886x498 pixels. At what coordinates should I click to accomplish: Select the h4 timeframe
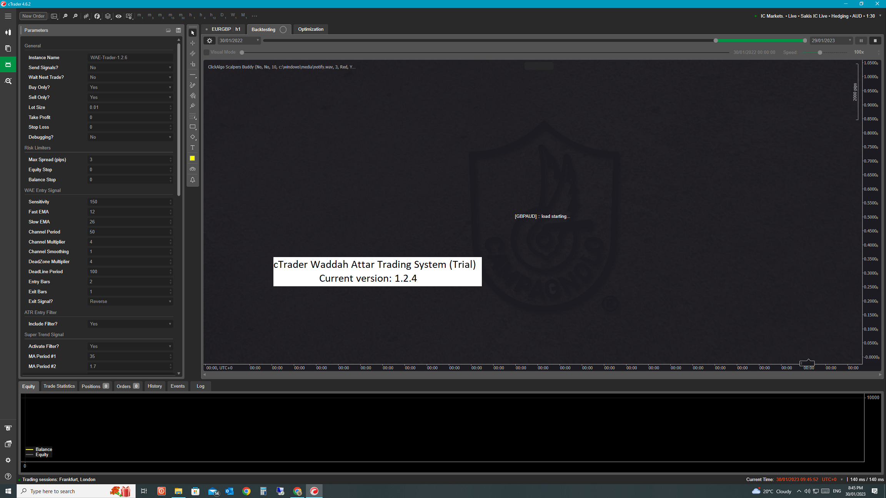pyautogui.click(x=202, y=16)
